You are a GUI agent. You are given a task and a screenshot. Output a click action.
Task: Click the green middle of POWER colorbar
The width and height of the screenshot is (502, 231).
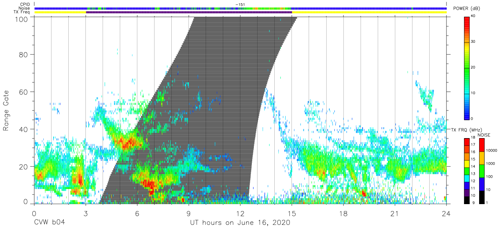click(x=467, y=68)
